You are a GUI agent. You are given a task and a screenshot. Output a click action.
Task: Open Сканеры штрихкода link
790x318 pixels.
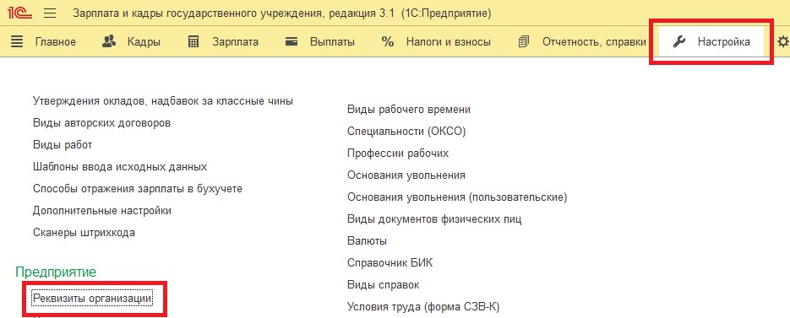click(84, 233)
